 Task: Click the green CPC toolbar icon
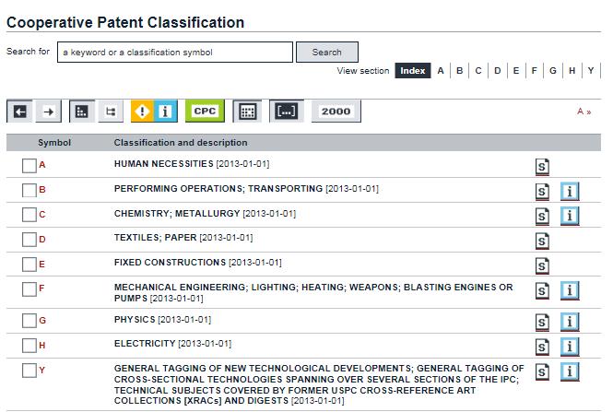point(204,111)
